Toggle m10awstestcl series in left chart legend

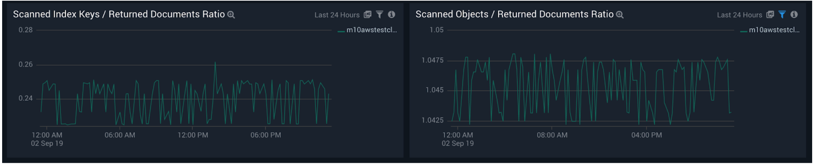coord(372,30)
